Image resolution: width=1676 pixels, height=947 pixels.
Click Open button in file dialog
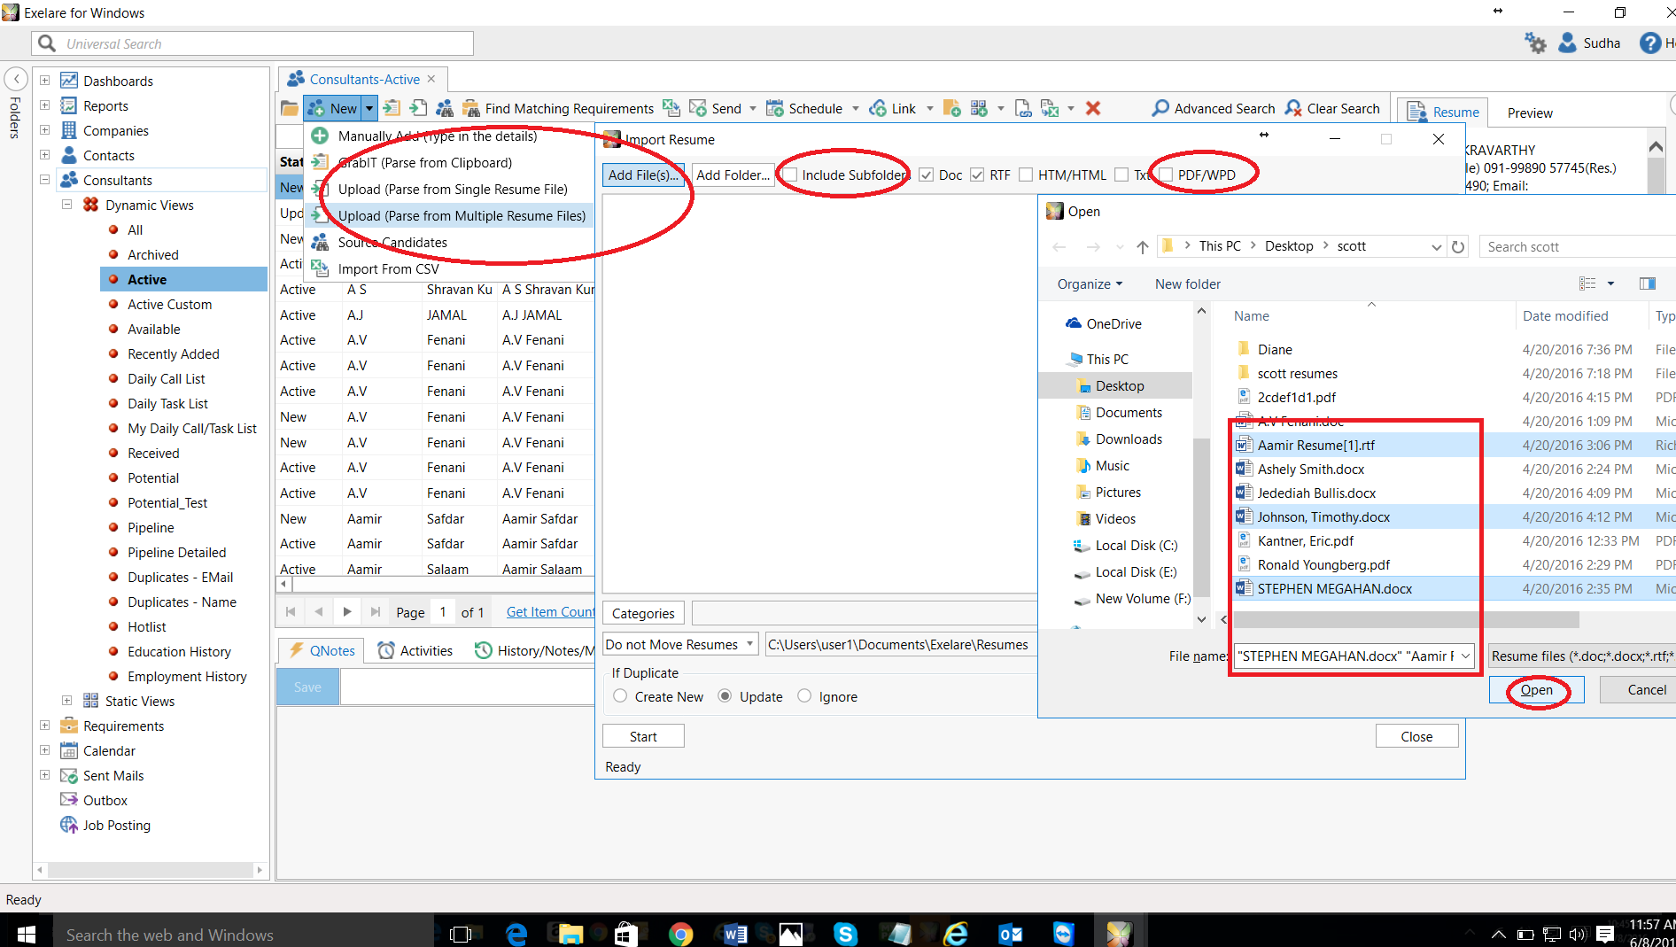point(1537,689)
